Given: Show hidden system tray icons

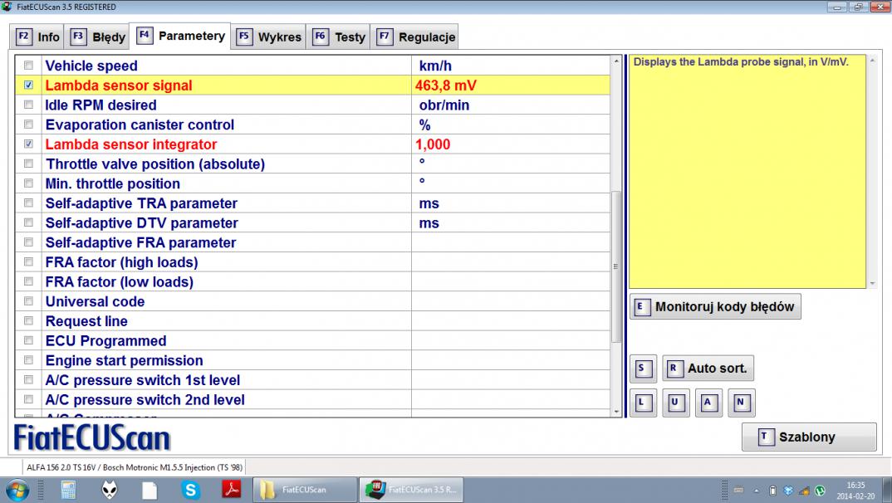Looking at the screenshot, I should pos(757,490).
